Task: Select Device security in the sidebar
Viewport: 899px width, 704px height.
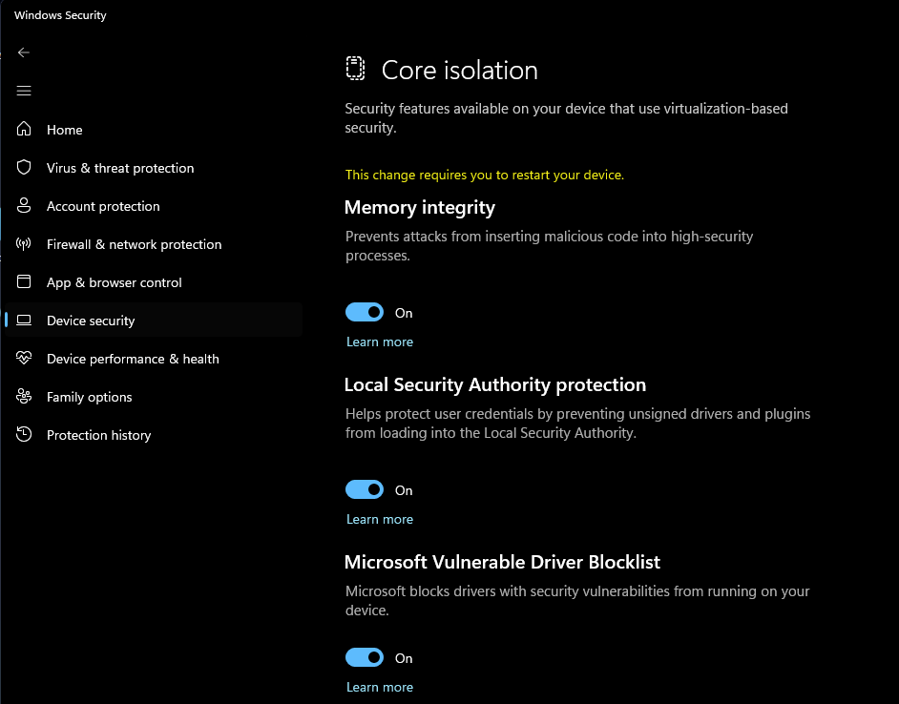Action: [x=91, y=321]
